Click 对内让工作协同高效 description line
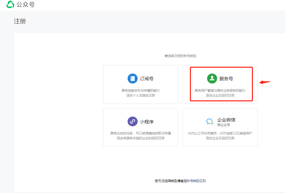Viewport: 285px width, 193px height. [220, 133]
